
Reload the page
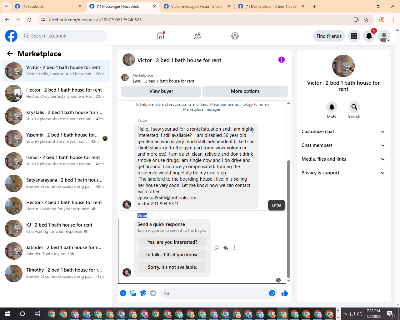tap(29, 20)
